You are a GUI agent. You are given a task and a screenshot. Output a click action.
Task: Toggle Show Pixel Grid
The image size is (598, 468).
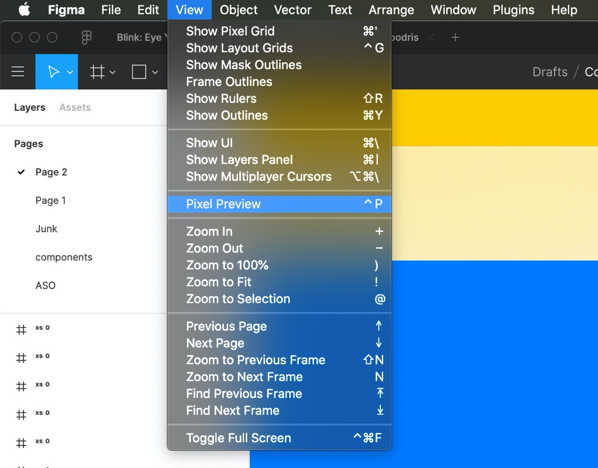[x=279, y=31]
